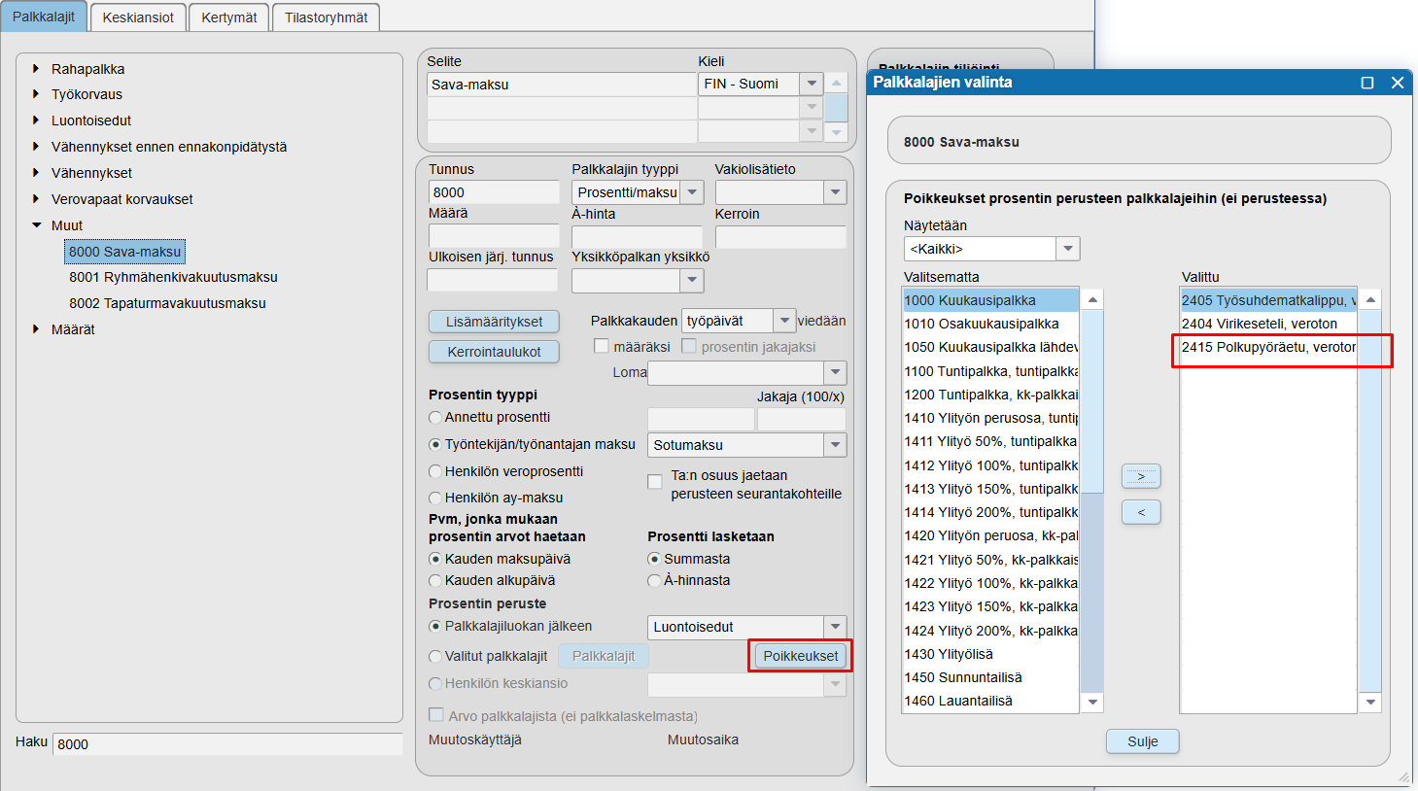Select 1450 Sunnuntailisä in the list
Image resolution: width=1418 pixels, height=791 pixels.
991,677
